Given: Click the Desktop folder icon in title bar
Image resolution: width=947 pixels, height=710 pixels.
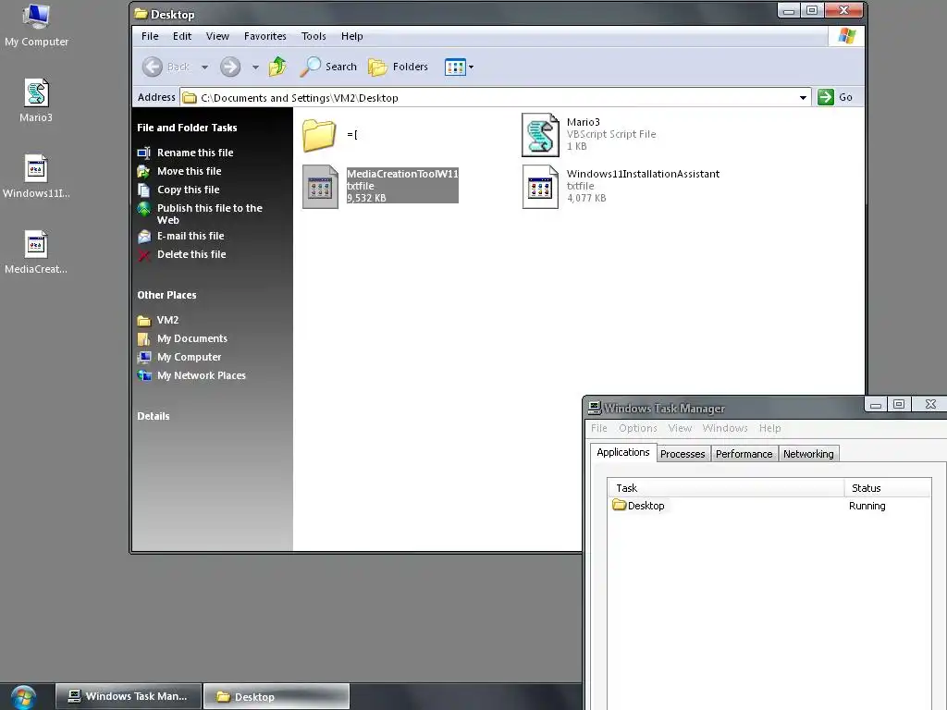Looking at the screenshot, I should (x=141, y=13).
